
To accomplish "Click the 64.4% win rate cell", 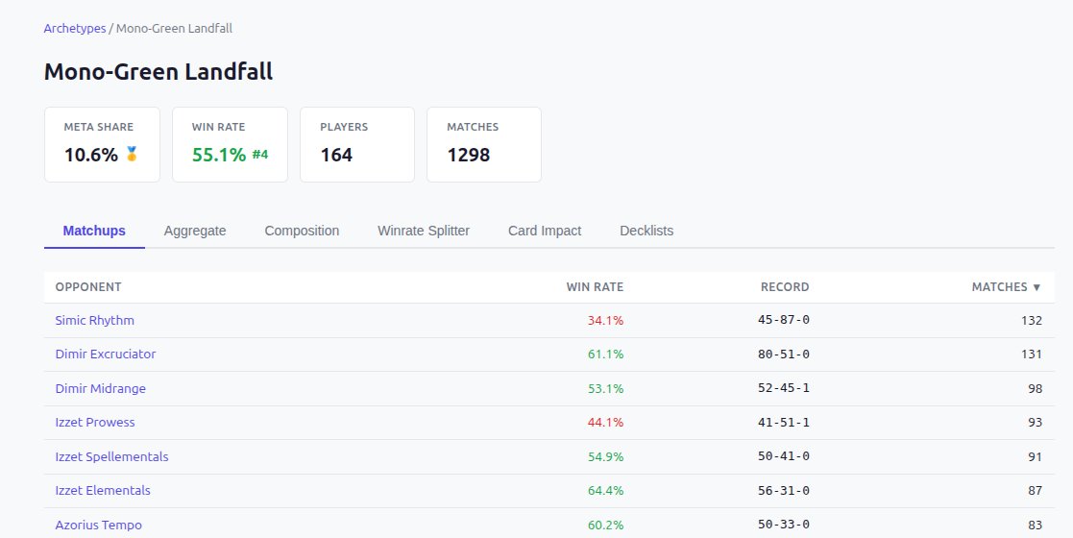I will coord(605,490).
